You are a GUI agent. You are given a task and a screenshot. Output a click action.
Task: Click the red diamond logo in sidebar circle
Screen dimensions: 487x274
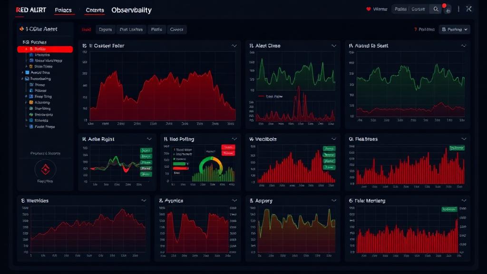click(x=45, y=169)
